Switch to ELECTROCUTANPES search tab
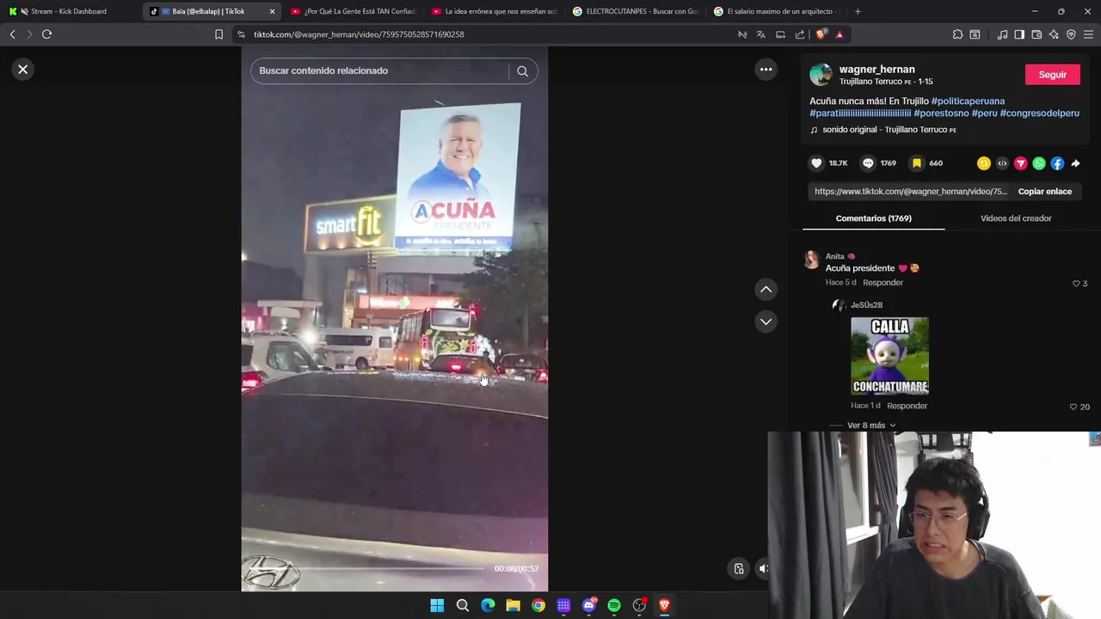This screenshot has width=1101, height=619. (637, 11)
